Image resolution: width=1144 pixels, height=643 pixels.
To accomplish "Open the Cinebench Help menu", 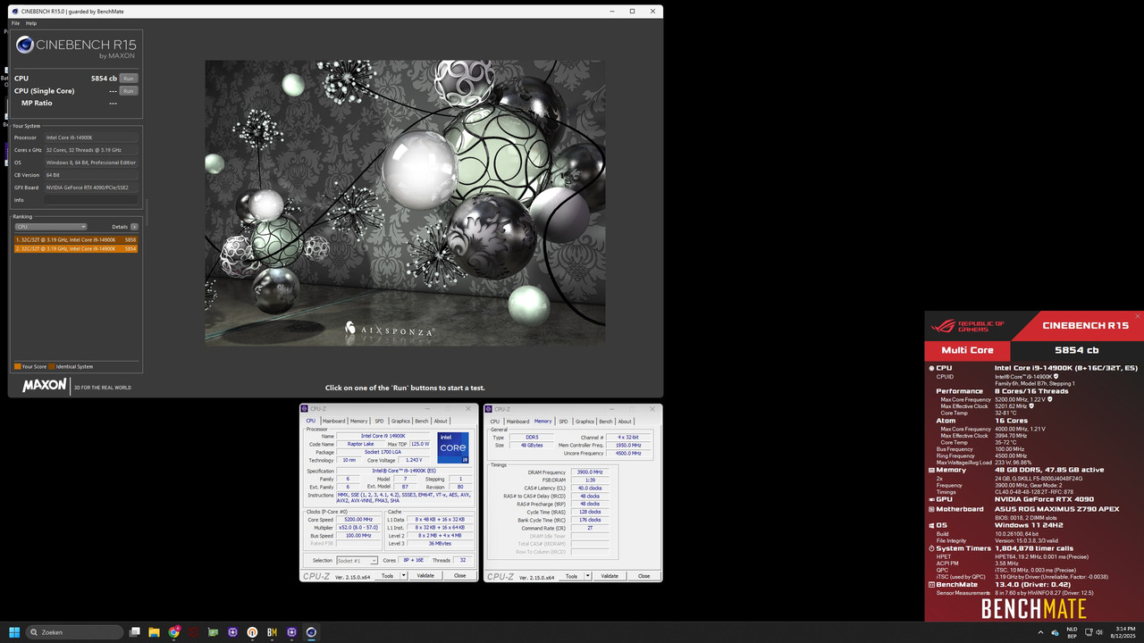I will pos(31,23).
